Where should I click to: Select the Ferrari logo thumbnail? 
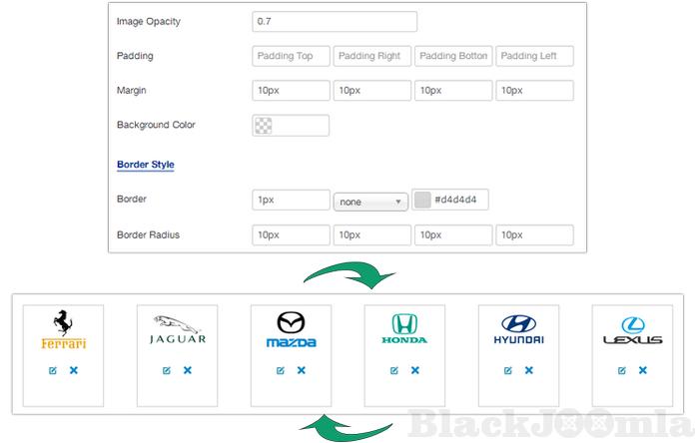(x=63, y=331)
